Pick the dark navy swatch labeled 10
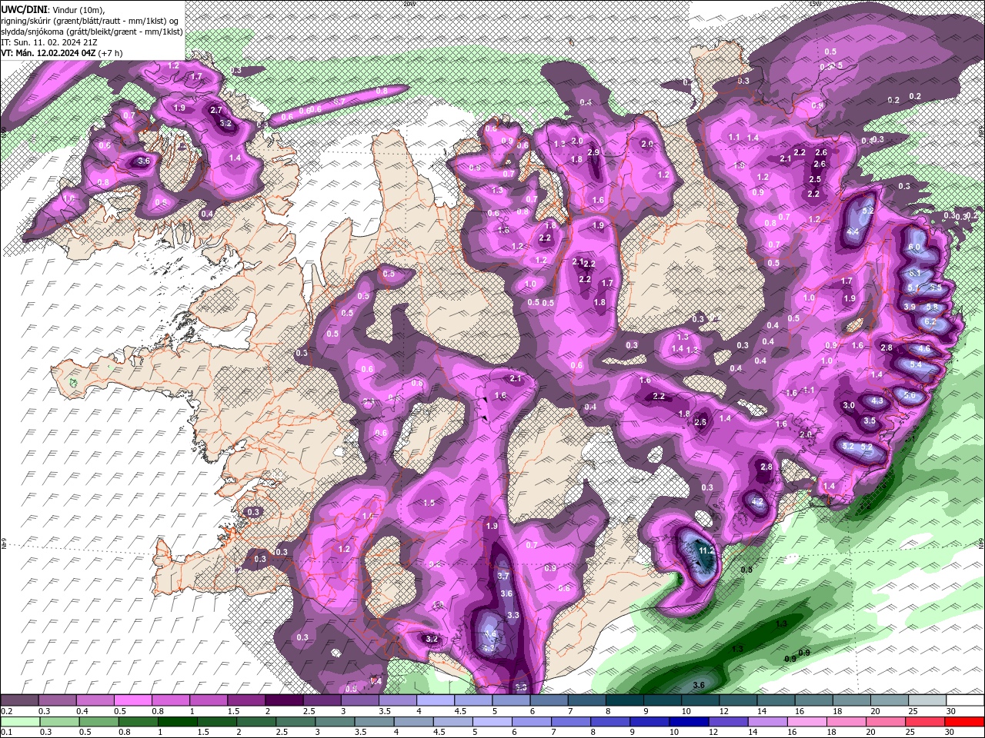The width and height of the screenshot is (985, 738). [688, 723]
